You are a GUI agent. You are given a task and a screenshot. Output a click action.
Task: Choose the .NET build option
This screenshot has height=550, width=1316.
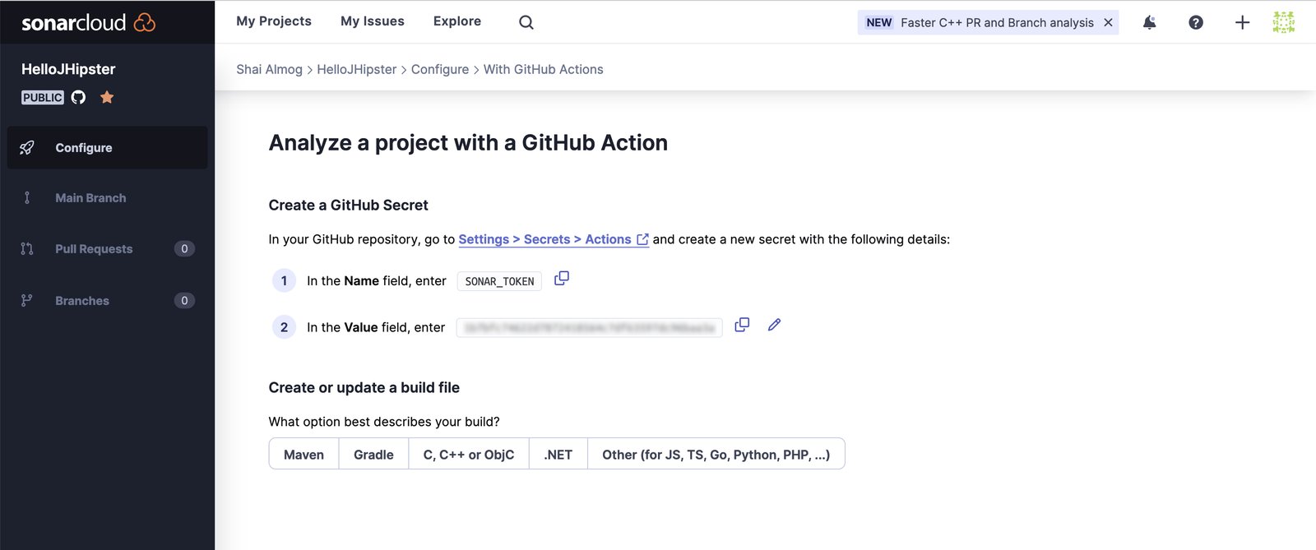[558, 454]
